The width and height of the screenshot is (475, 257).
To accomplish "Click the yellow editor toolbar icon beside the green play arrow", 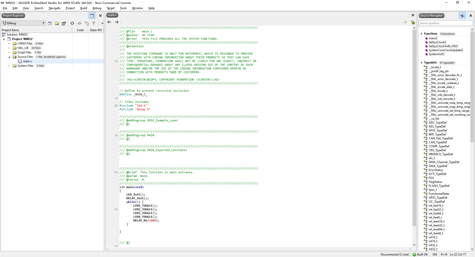I will (413, 22).
